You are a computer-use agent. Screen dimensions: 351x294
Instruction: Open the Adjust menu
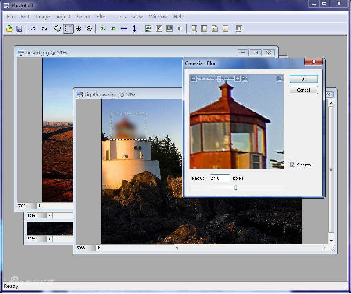coord(63,17)
